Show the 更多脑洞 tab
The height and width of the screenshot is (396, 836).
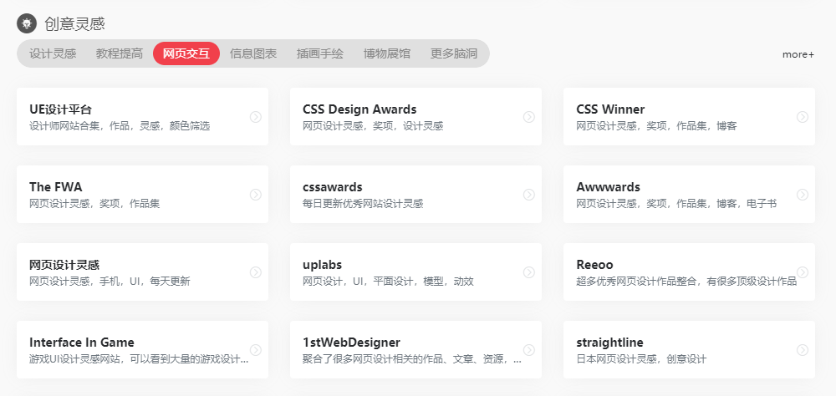(454, 53)
